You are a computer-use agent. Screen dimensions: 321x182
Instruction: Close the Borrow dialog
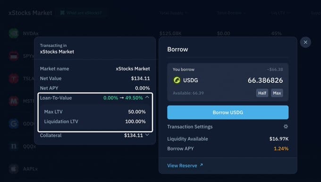coord(305,42)
